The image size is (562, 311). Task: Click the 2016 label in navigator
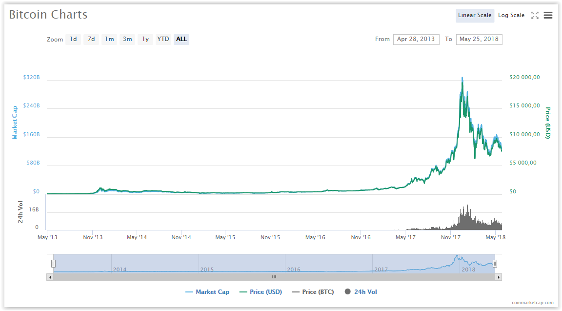tap(294, 270)
